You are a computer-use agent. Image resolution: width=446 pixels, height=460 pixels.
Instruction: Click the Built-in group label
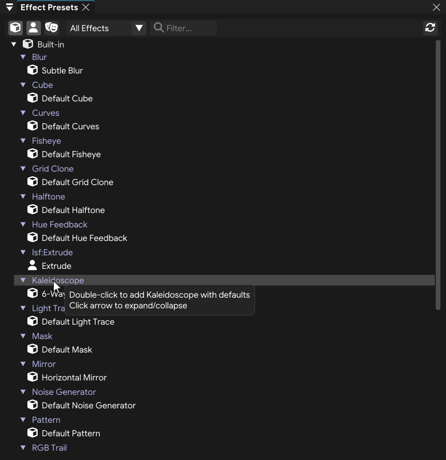click(x=51, y=45)
